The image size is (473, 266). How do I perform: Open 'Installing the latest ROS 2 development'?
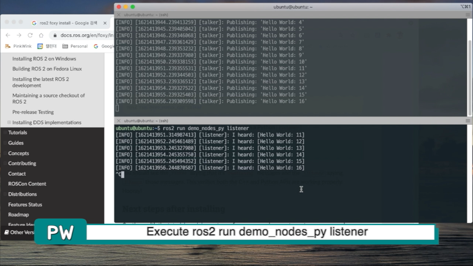point(41,82)
